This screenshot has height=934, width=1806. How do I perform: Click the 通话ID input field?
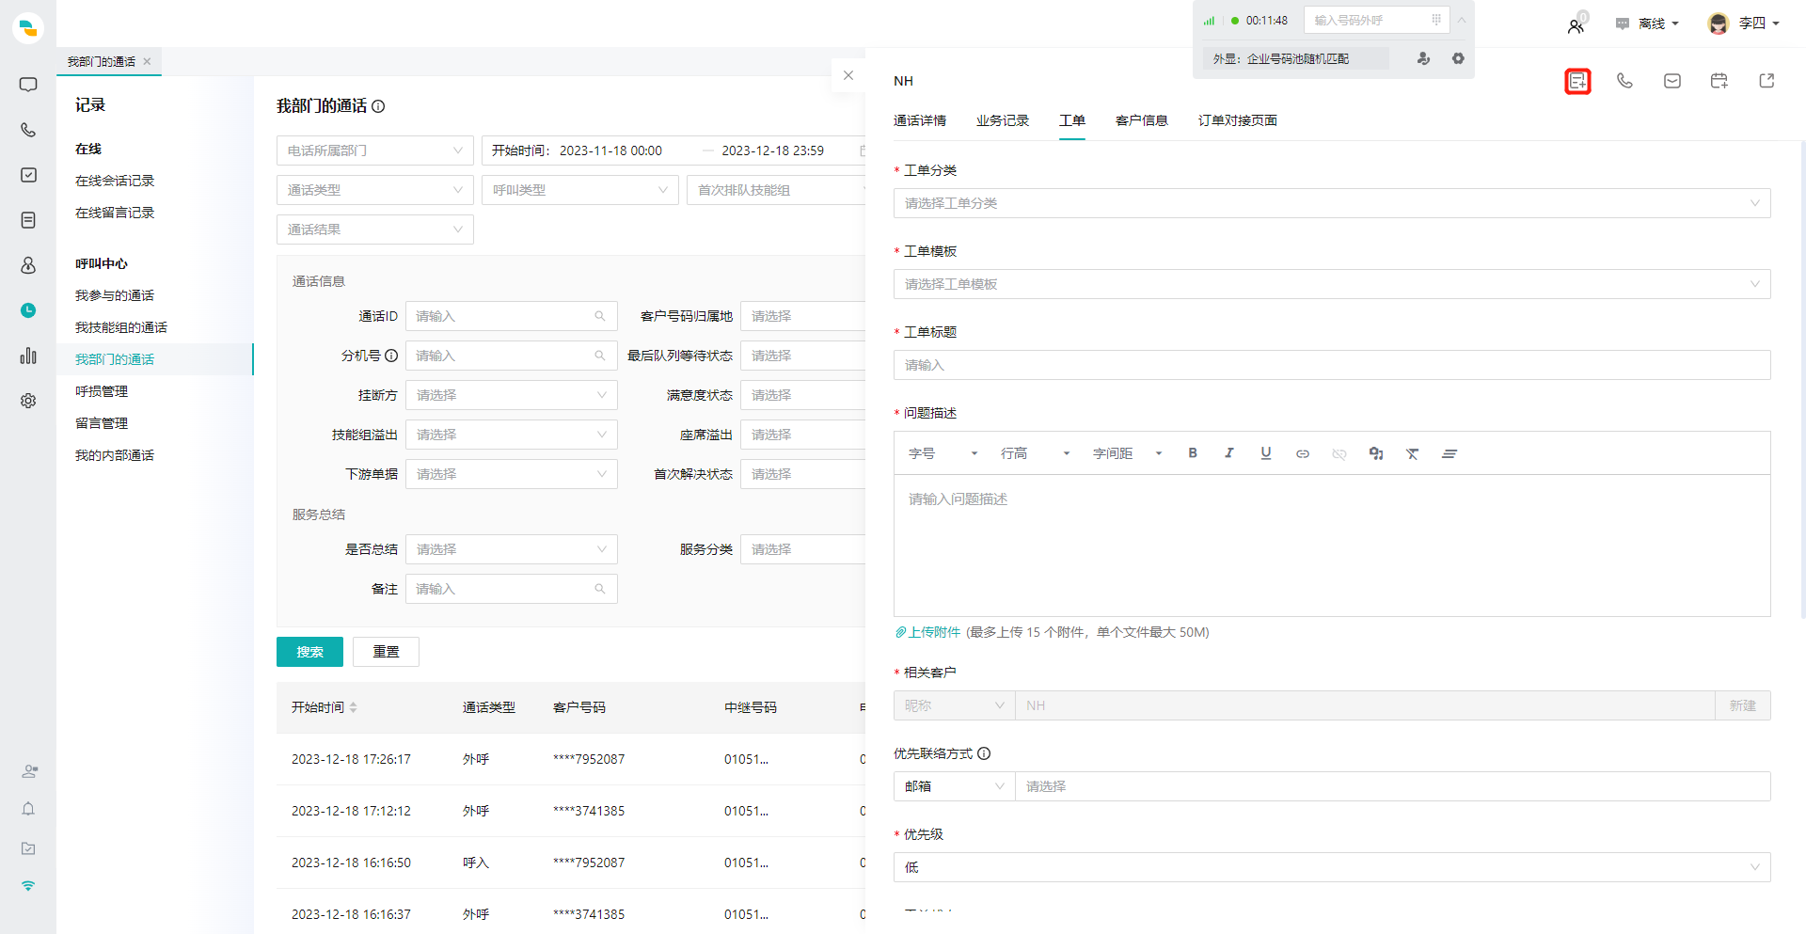[512, 316]
